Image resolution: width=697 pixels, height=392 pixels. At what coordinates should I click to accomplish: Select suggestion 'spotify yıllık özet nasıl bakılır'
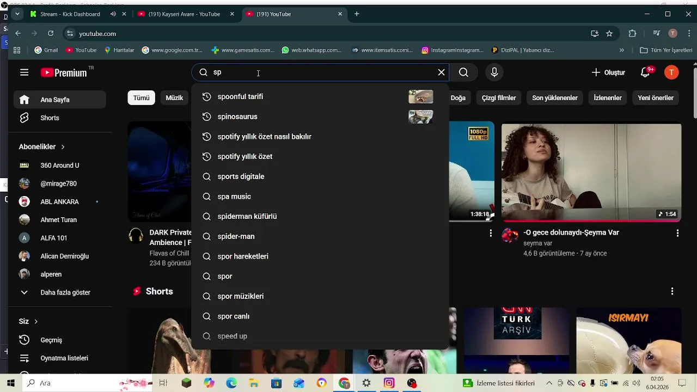[x=320, y=137]
